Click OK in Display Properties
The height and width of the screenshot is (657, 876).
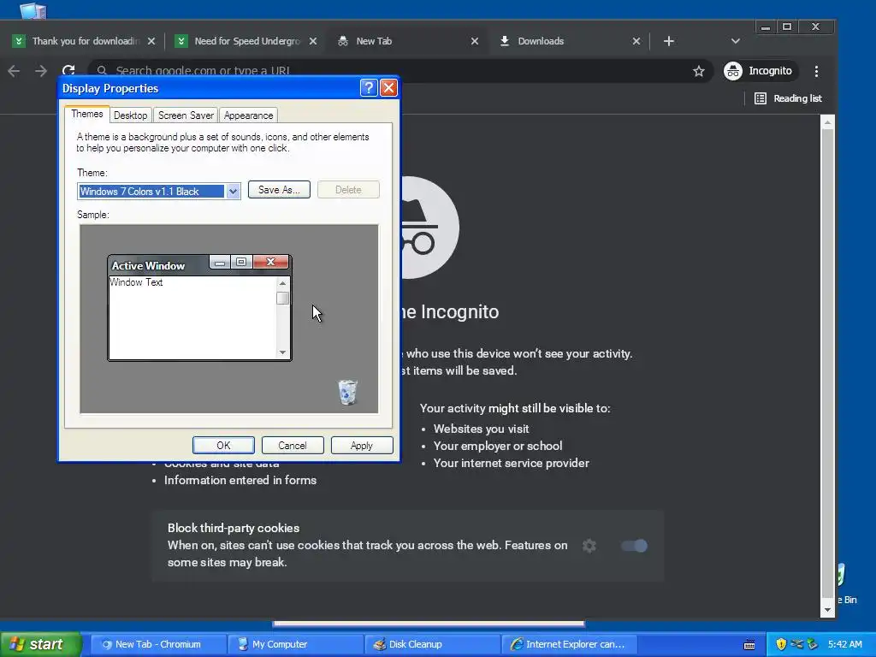coord(223,445)
